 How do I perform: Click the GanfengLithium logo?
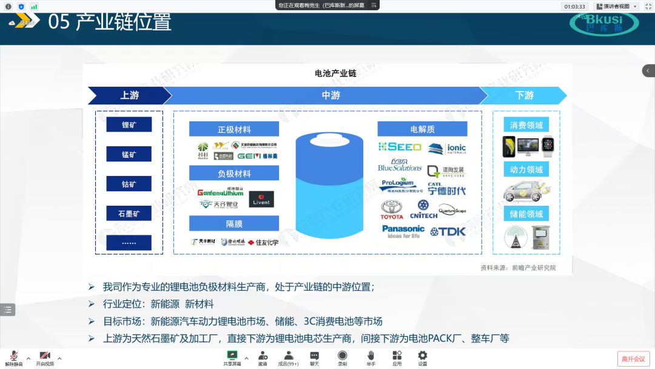click(x=220, y=191)
